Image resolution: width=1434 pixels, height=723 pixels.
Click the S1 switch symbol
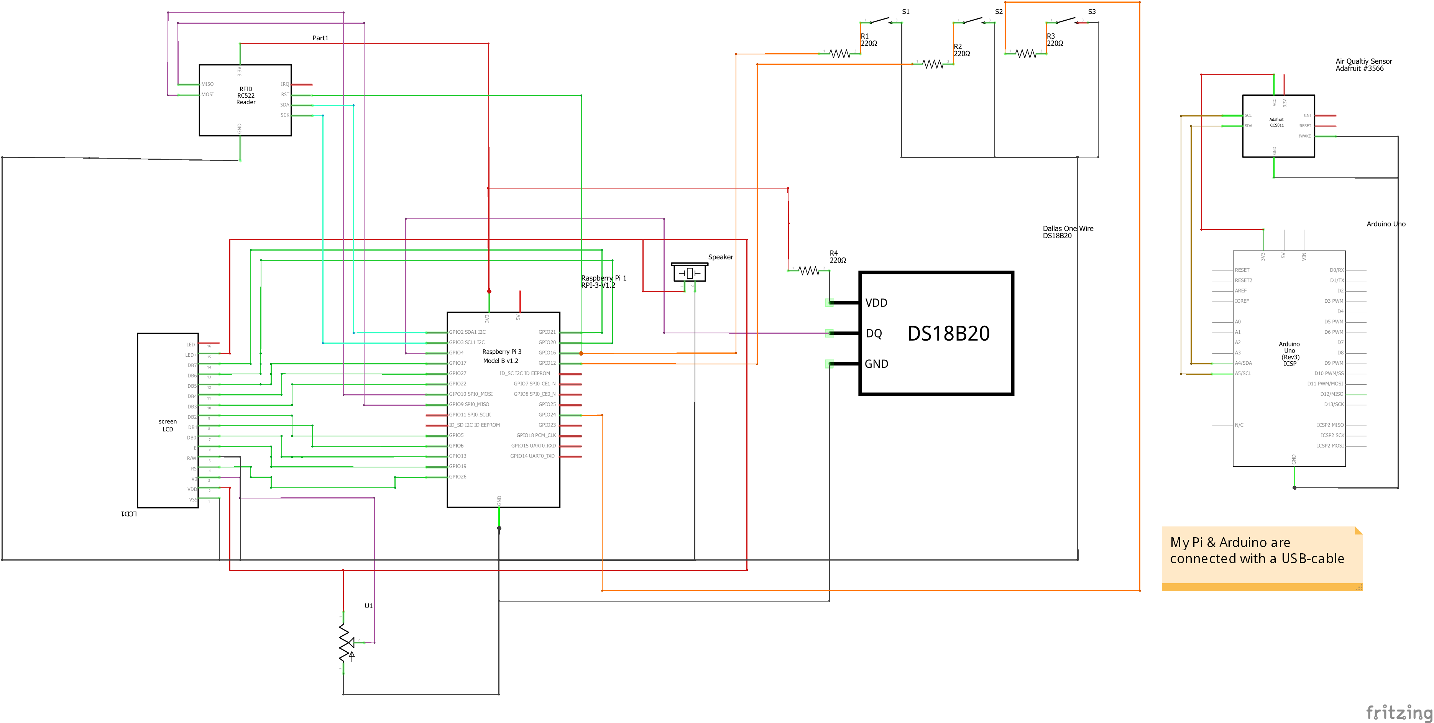pyautogui.click(x=880, y=21)
